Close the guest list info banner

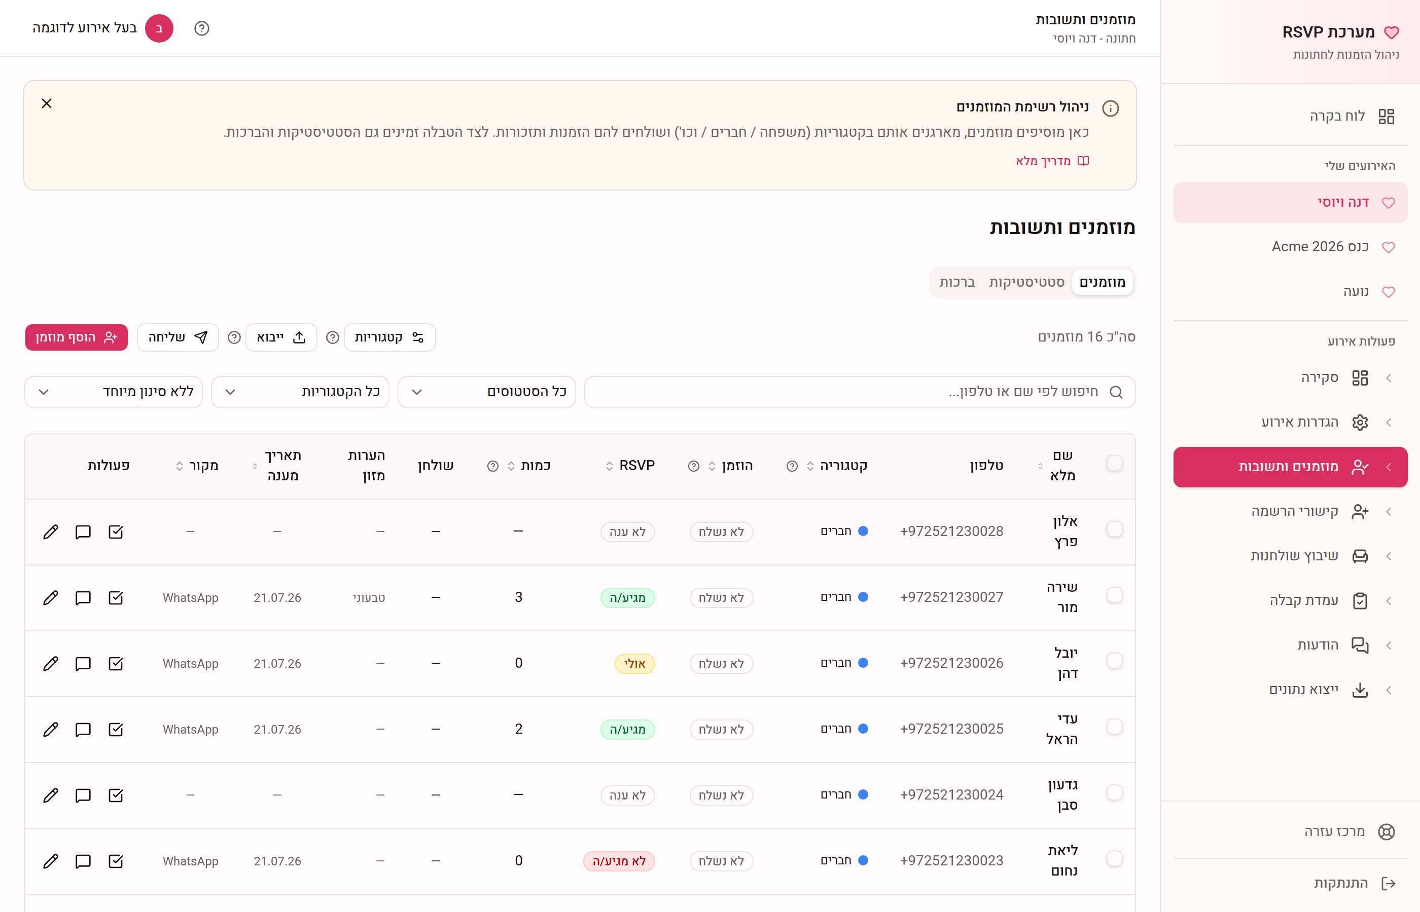47,104
